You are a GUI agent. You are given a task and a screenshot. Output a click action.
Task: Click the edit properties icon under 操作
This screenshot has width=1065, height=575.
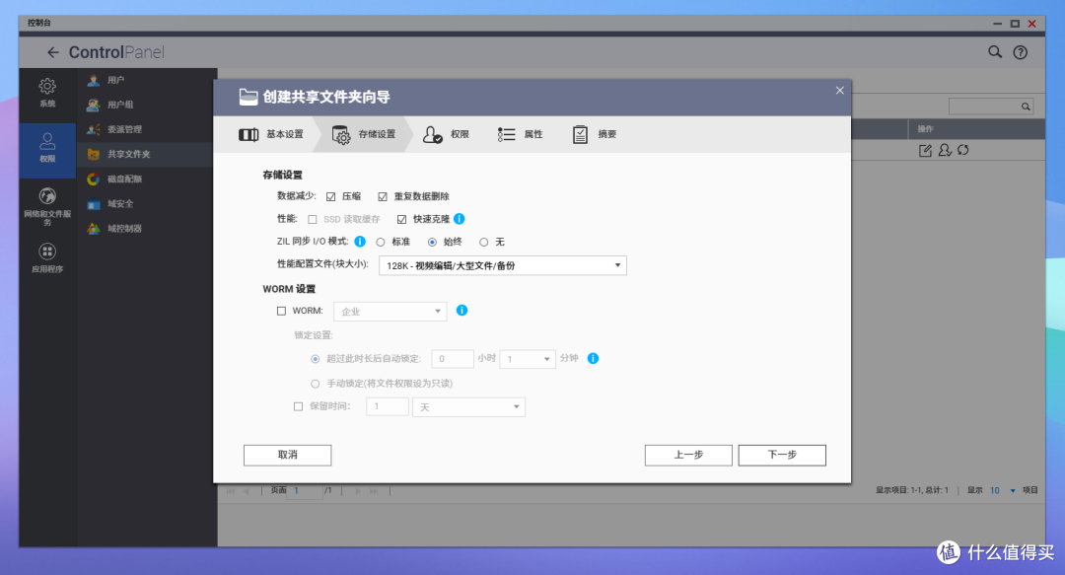click(925, 151)
